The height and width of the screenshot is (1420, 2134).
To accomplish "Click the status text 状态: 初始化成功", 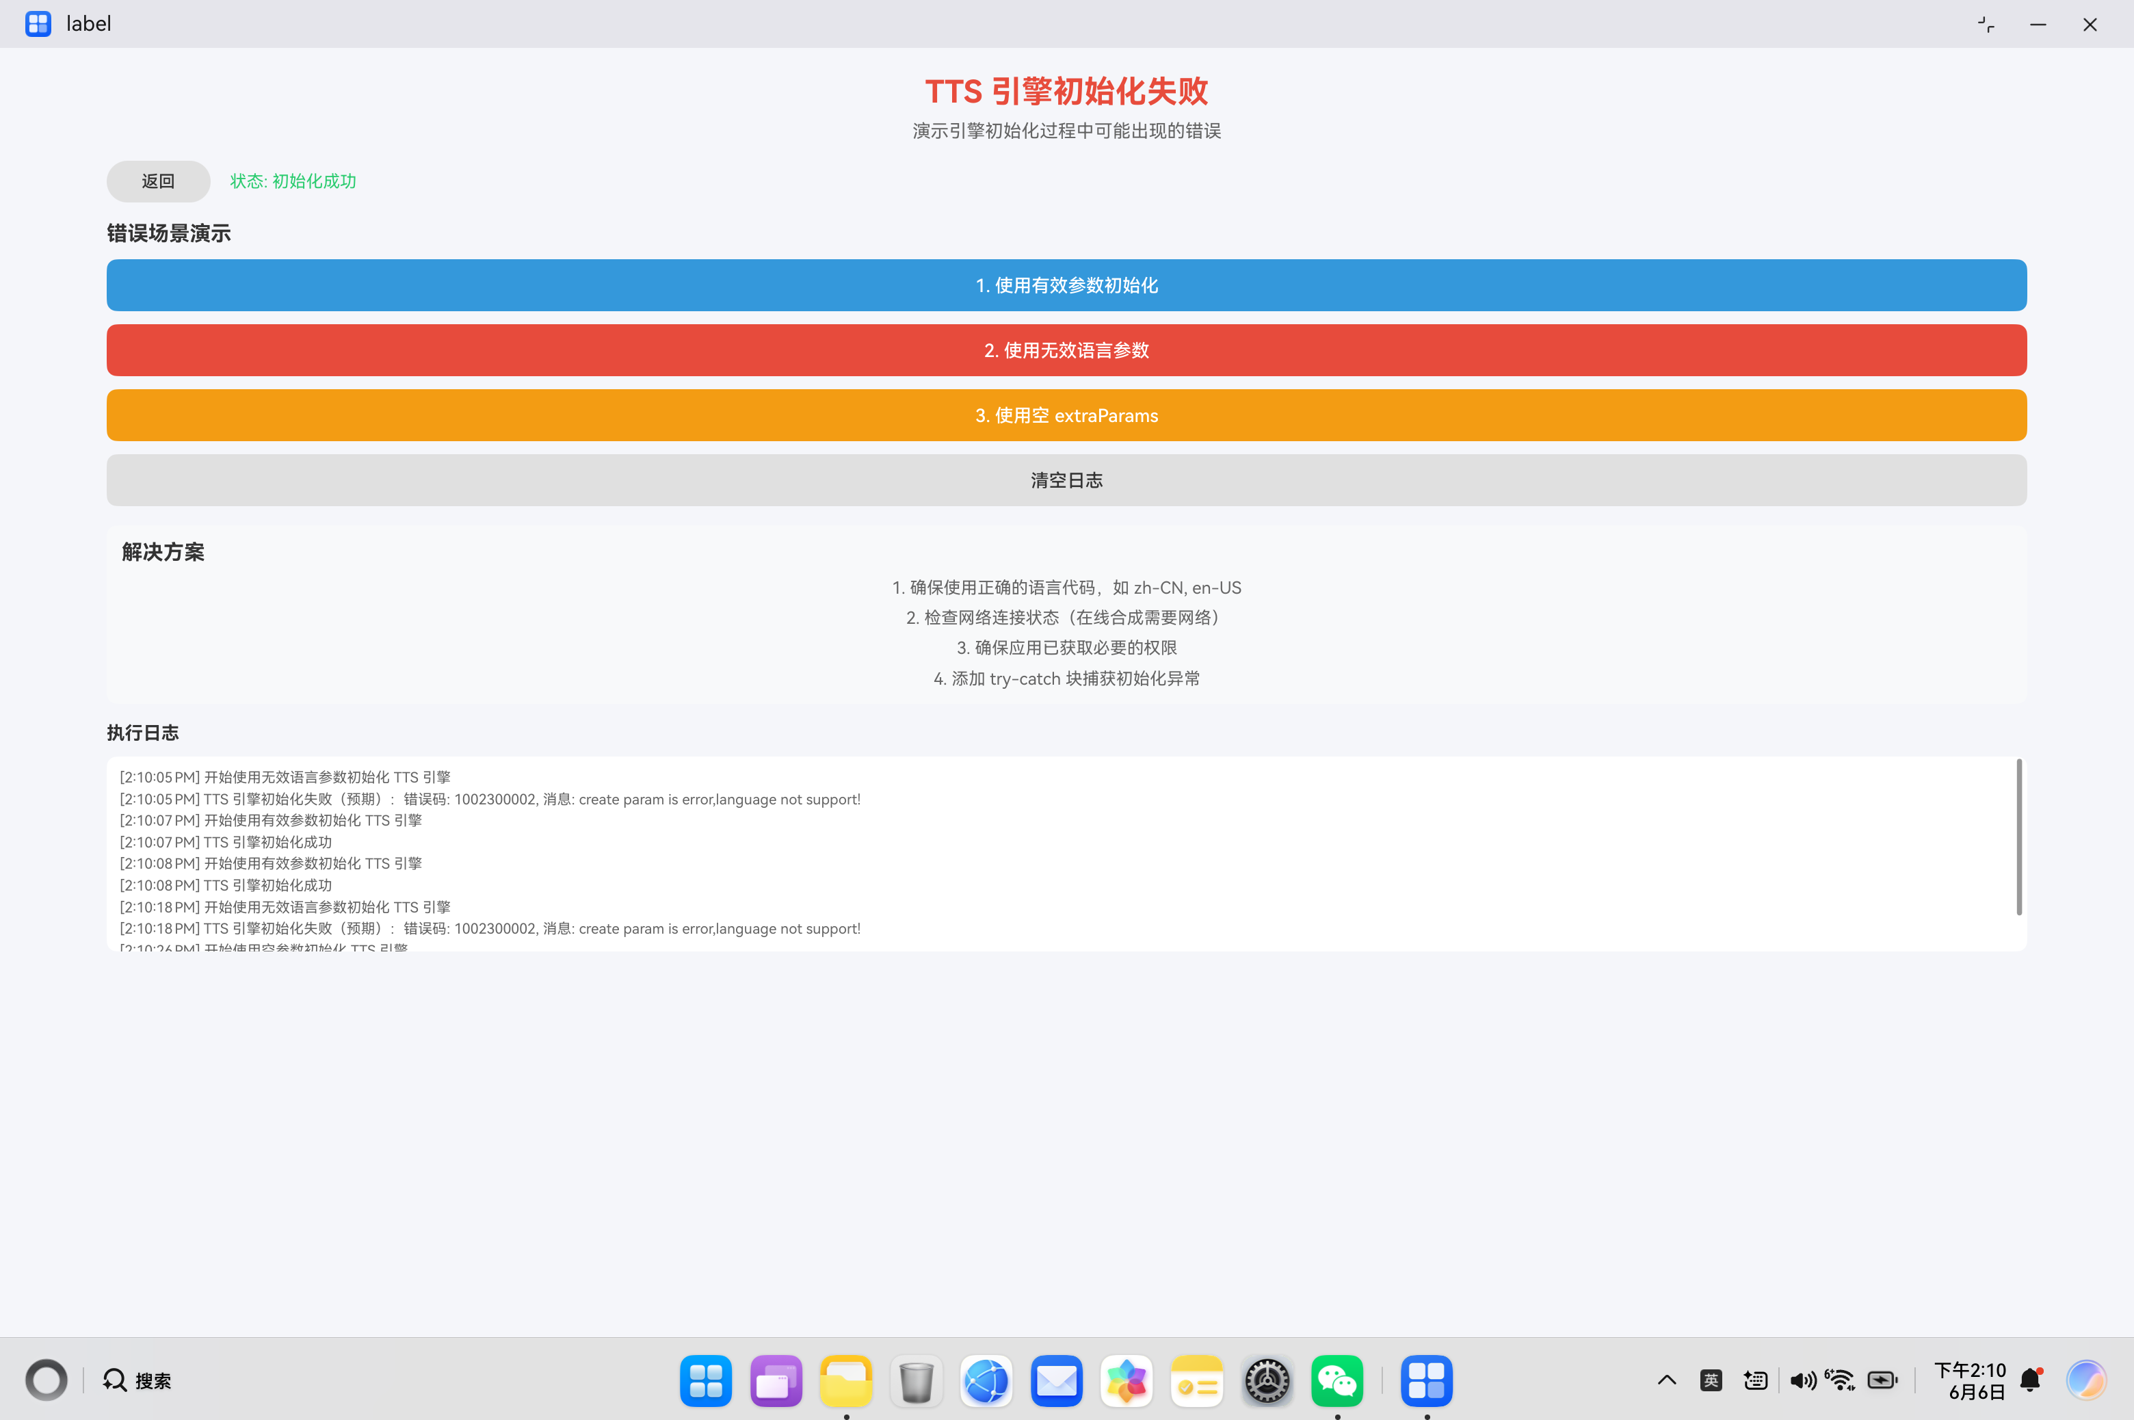I will click(293, 181).
